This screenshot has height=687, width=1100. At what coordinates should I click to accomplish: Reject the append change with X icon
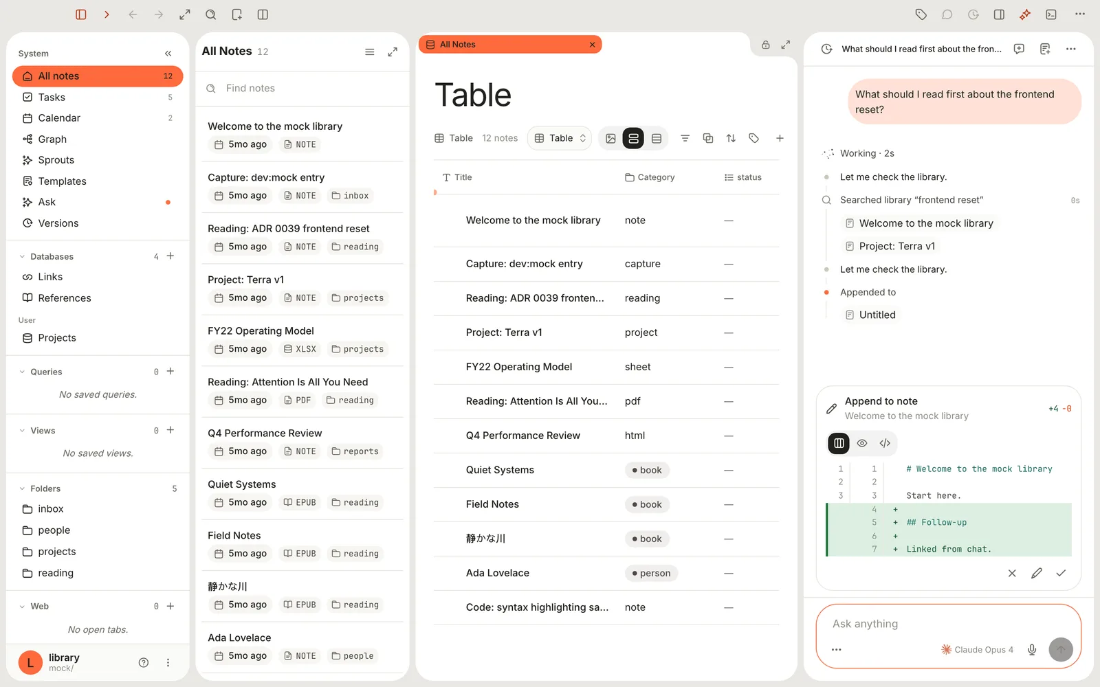pyautogui.click(x=1012, y=573)
